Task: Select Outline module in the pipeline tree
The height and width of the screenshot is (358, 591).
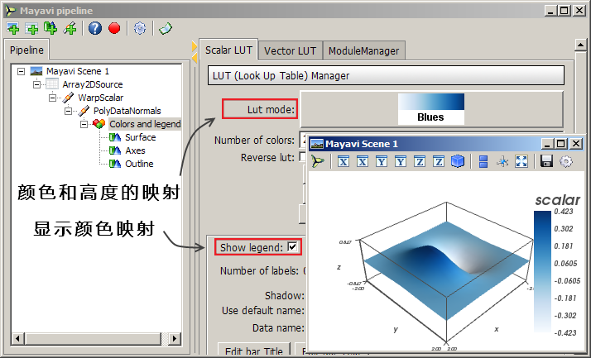Action: point(139,164)
